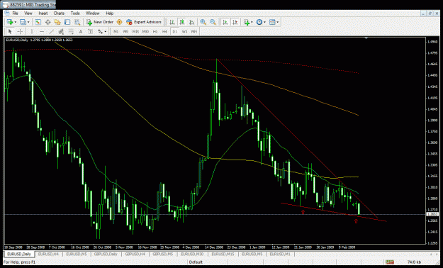
Task: Open the Help menu
Action: tap(110, 13)
